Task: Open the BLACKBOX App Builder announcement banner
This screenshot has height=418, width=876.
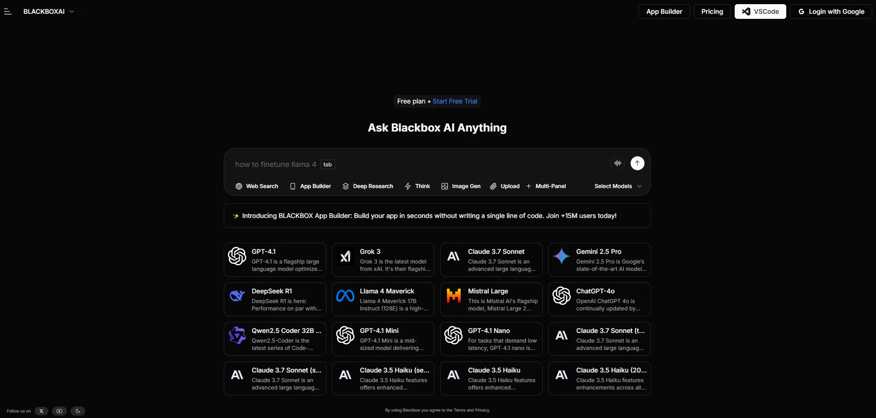Action: click(x=437, y=216)
